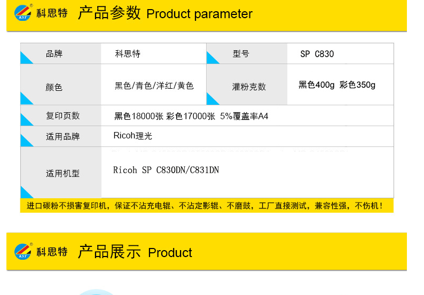This screenshot has width=424, height=295.
Task: Click the KST logo in the 产品展示 banner
Action: 23,251
